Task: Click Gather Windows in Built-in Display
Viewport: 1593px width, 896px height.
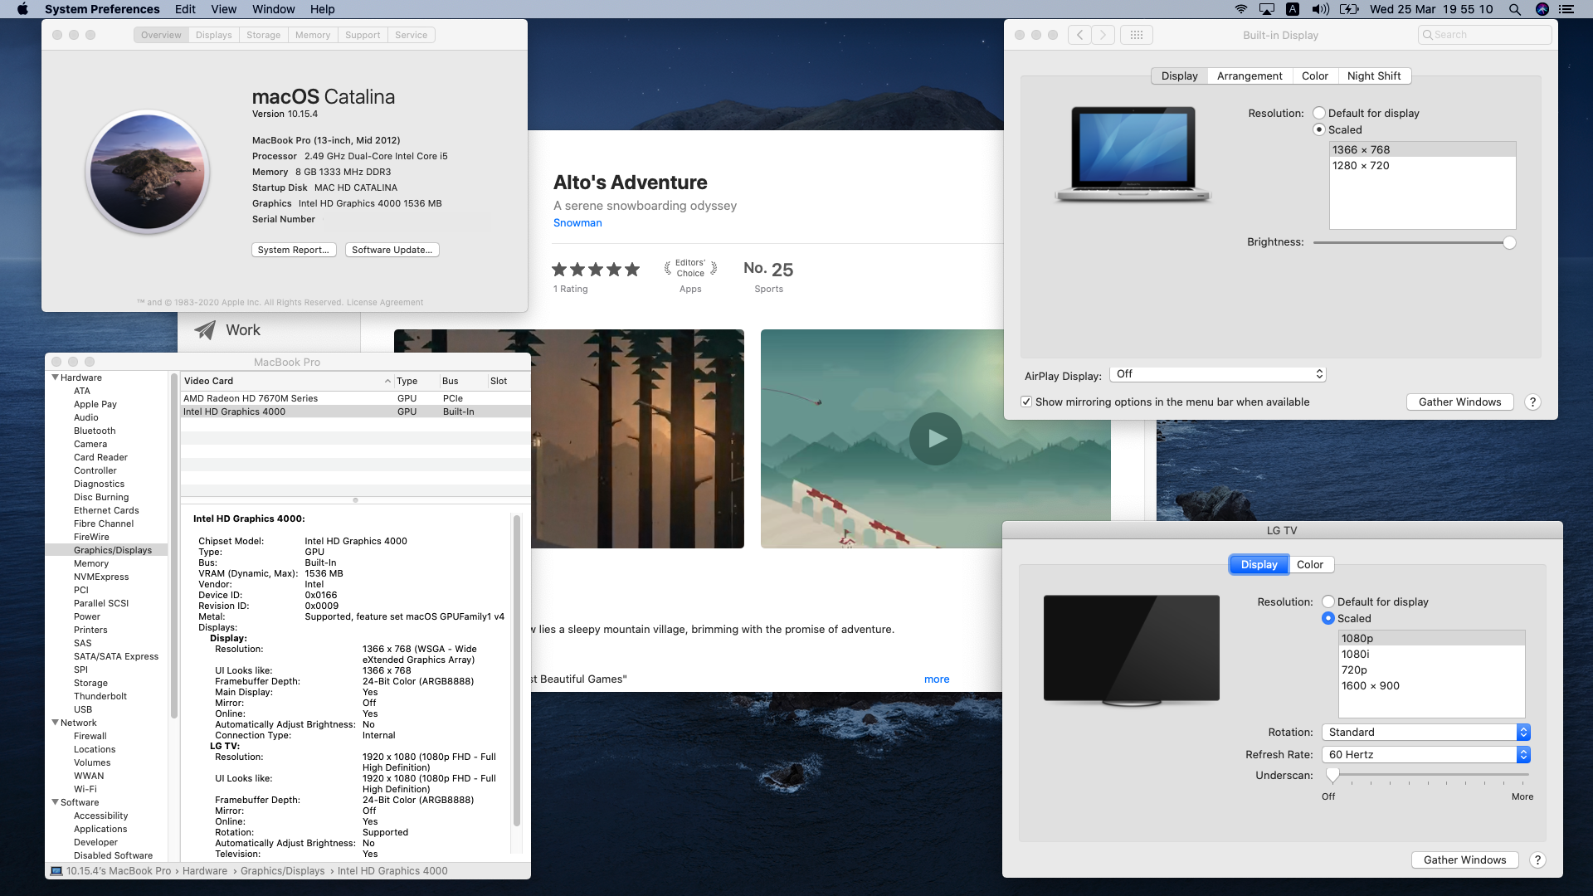Action: [x=1460, y=402]
